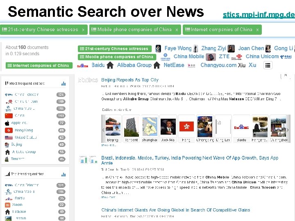The image size is (295, 221).
Task: Select NetEase in trending entities list
Action: pyautogui.click(x=19, y=212)
